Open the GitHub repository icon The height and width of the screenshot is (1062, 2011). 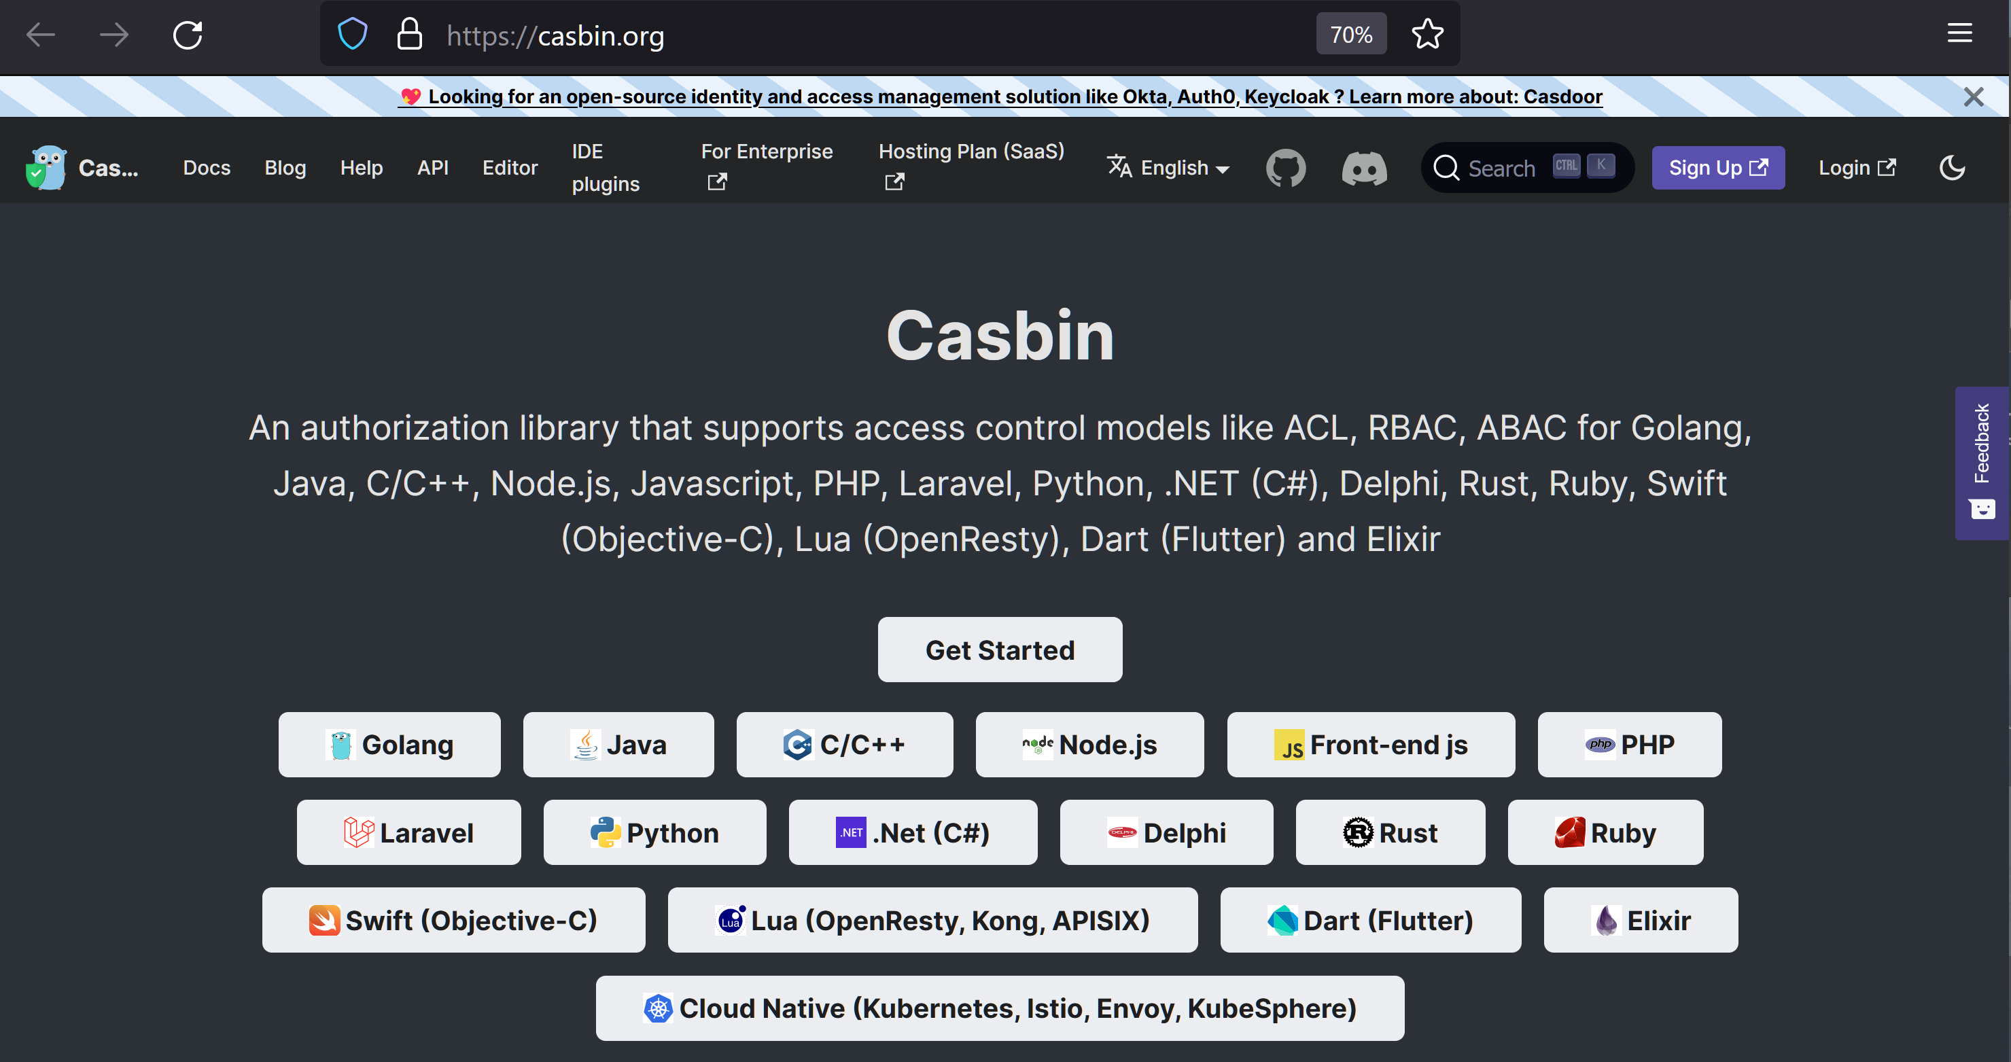pyautogui.click(x=1286, y=168)
